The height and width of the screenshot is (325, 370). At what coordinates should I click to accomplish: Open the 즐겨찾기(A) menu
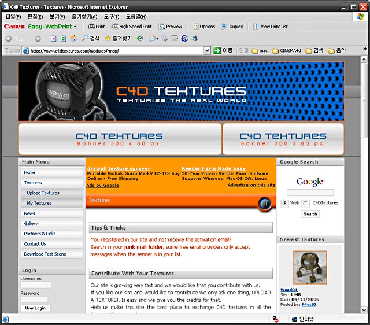pos(84,17)
